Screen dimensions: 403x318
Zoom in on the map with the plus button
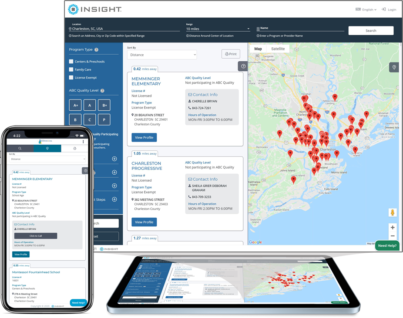point(393,227)
